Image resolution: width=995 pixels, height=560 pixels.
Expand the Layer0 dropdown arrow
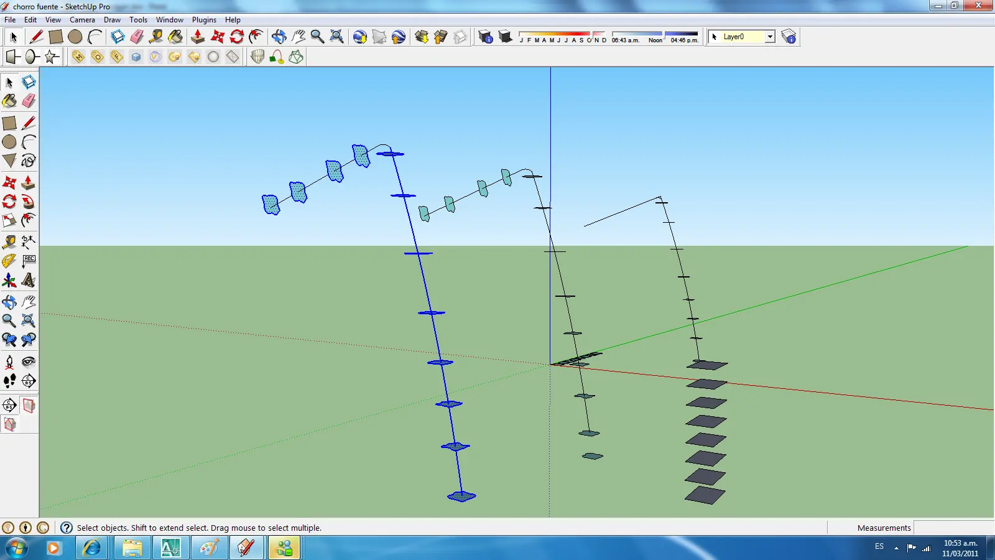point(770,37)
